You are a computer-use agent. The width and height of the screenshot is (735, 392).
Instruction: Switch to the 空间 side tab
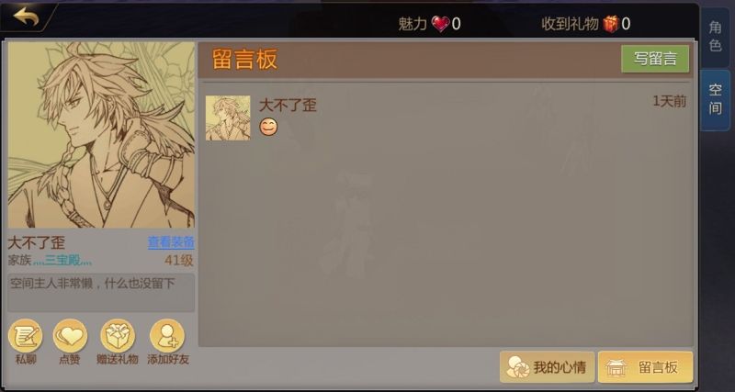[715, 99]
